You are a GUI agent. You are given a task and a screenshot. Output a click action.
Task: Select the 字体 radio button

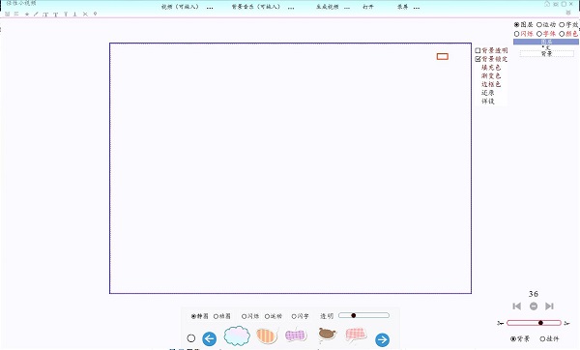tap(539, 34)
